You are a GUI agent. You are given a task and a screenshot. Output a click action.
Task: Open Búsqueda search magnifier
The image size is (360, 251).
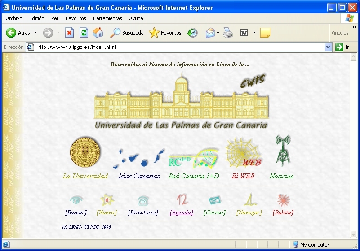point(127,33)
